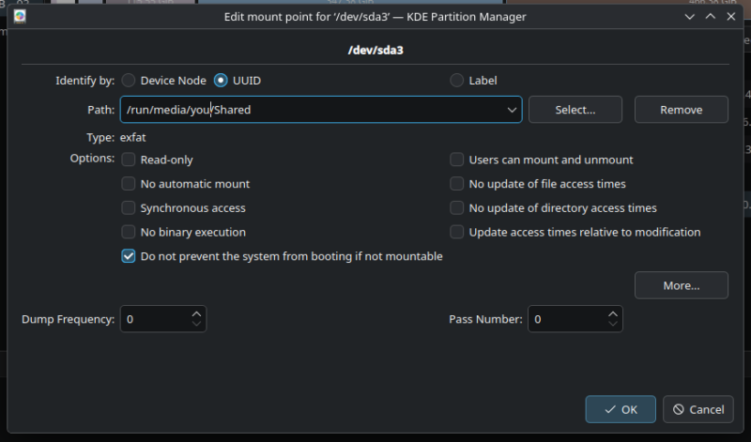
Task: Increase Dump Frequency with up arrow
Action: click(196, 314)
